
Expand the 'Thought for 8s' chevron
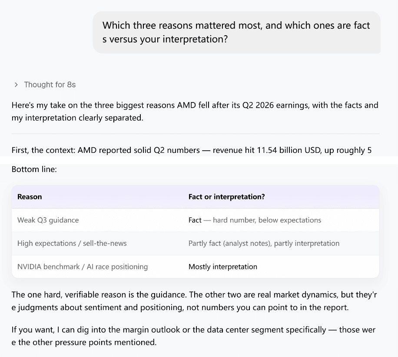(x=16, y=85)
